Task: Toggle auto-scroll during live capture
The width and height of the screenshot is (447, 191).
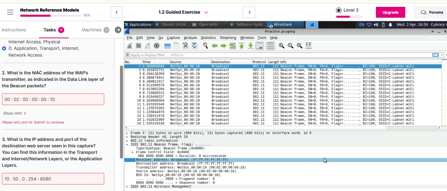Action: pyautogui.click(x=260, y=46)
